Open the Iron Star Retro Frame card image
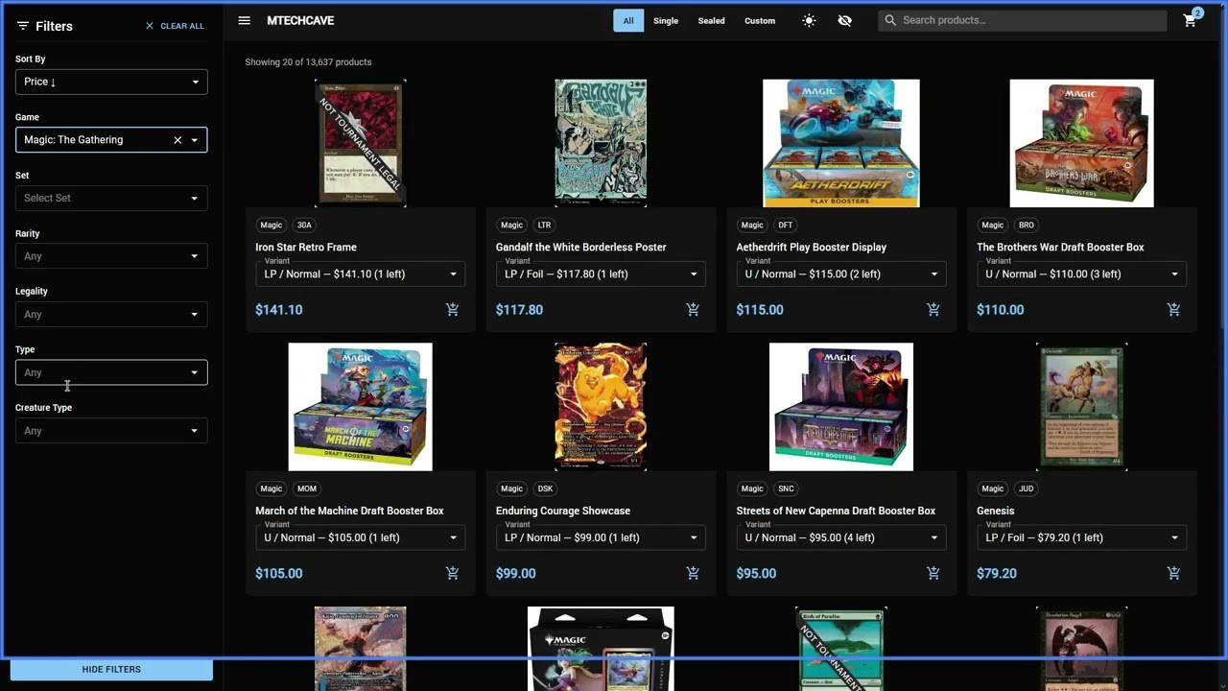The width and height of the screenshot is (1228, 691). [x=361, y=143]
